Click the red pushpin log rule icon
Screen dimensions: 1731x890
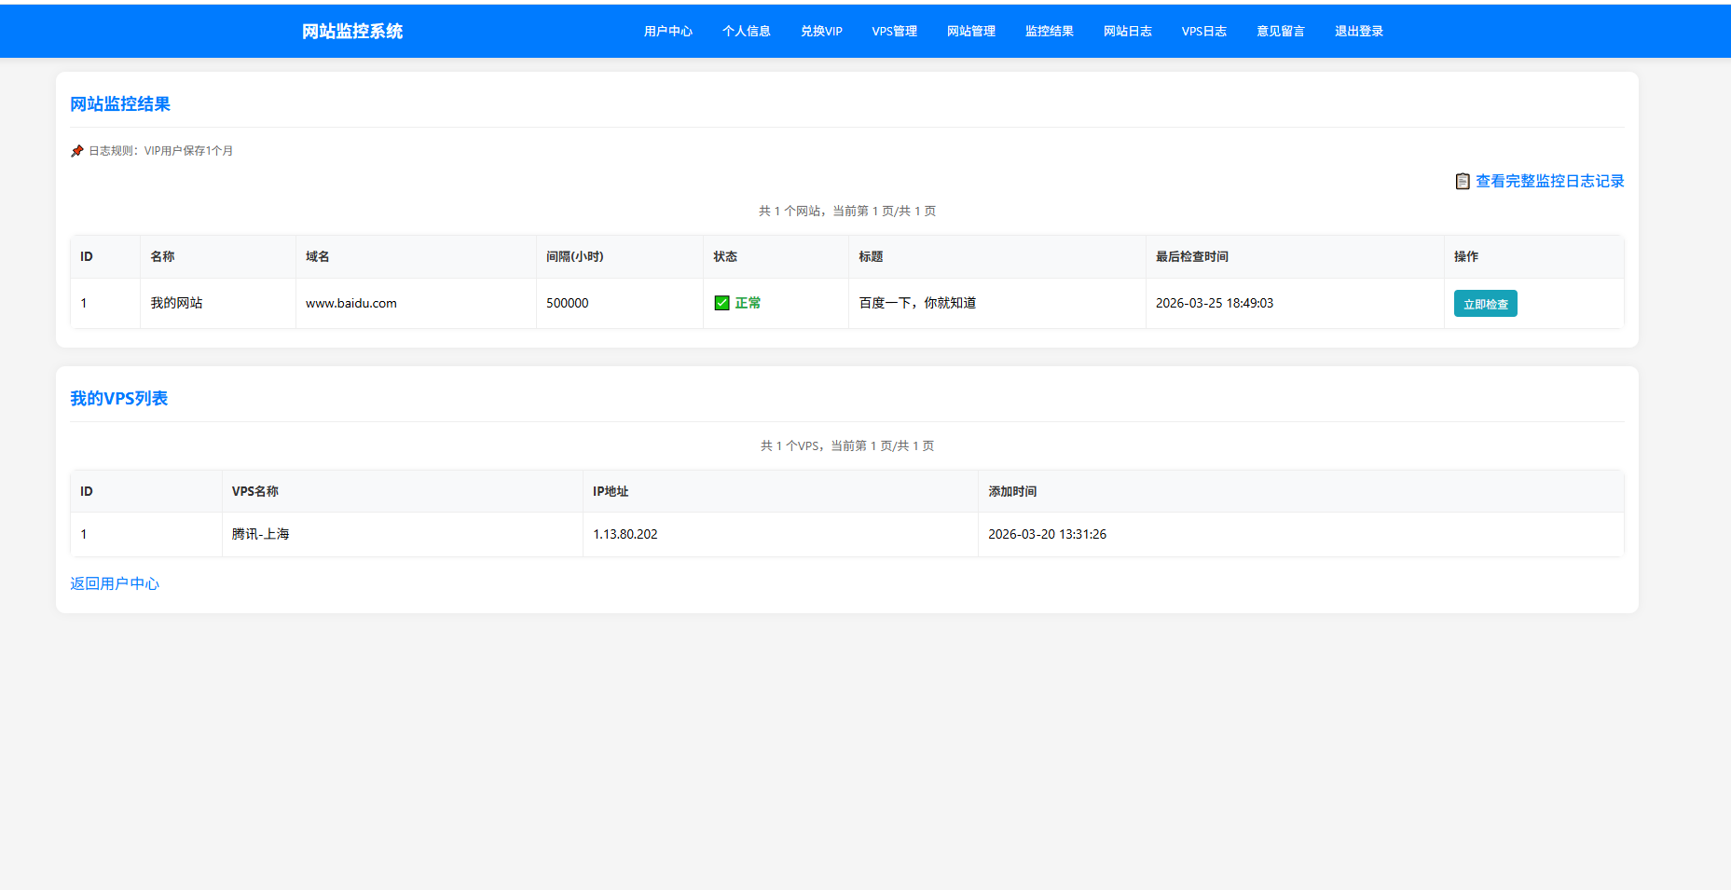point(77,151)
